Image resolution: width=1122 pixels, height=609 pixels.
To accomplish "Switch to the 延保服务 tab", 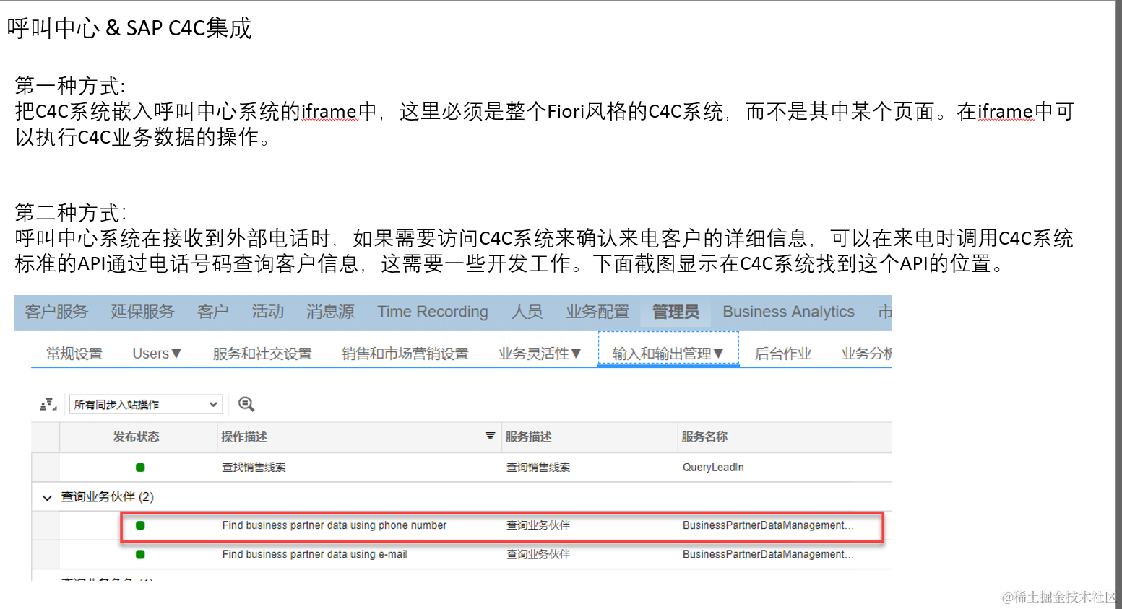I will coord(142,312).
